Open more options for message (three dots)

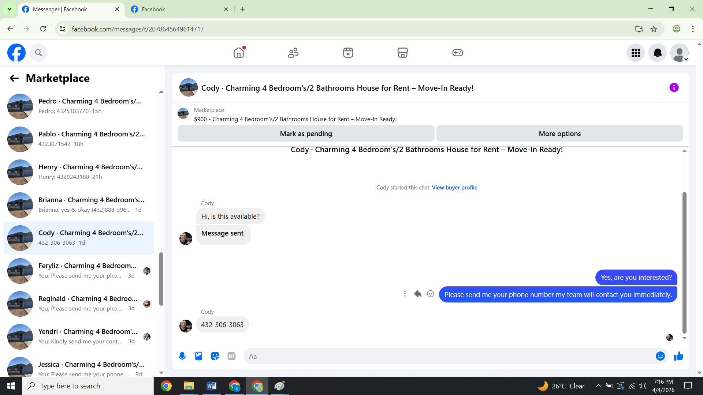pos(405,294)
